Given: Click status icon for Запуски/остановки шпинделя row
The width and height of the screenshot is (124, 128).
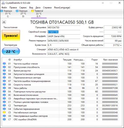Looking at the screenshot, I should (x=4, y=74).
